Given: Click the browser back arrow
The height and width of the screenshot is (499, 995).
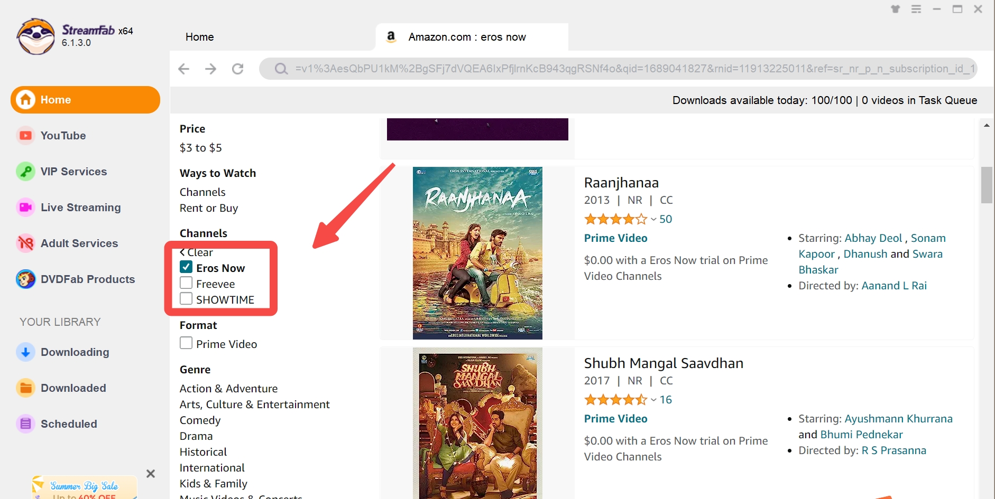Looking at the screenshot, I should click(x=183, y=69).
